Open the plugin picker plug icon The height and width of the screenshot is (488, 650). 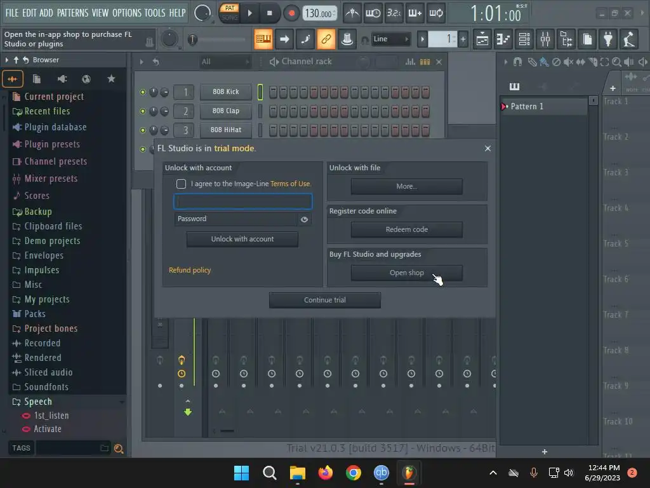click(x=608, y=39)
